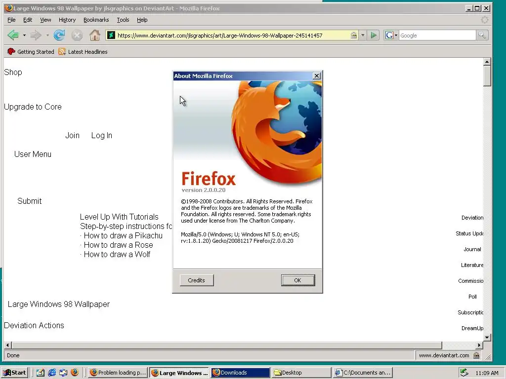This screenshot has height=379, width=506.
Task: Click the Forward arrow button
Action: [x=36, y=35]
